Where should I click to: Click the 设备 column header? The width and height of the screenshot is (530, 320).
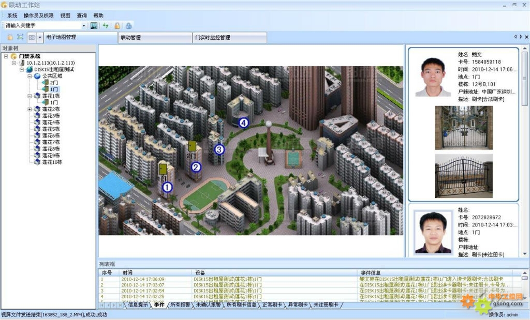[200, 272]
